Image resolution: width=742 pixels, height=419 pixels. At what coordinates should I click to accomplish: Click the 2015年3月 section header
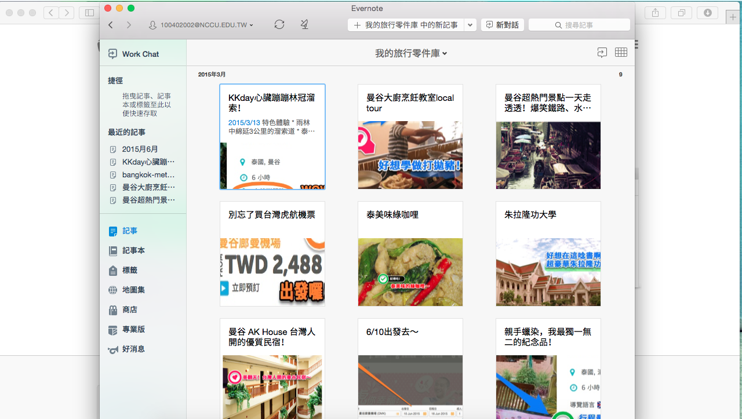pos(212,75)
